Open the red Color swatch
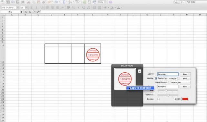 [185, 99]
